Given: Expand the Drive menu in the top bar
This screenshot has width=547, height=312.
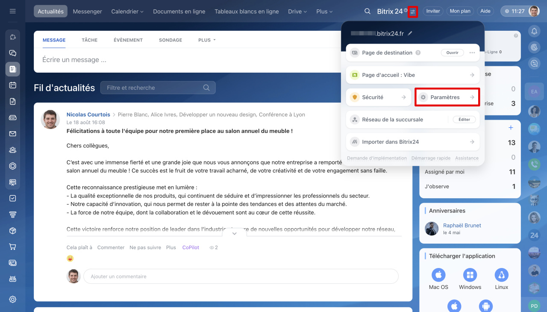Looking at the screenshot, I should point(297,12).
